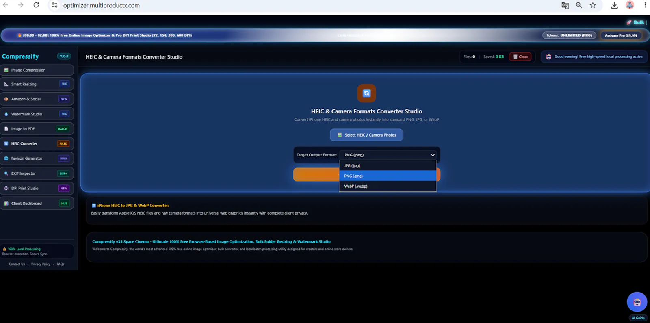This screenshot has width=650, height=323.
Task: Click the DPI Print Studio printer icon
Action: (x=6, y=188)
